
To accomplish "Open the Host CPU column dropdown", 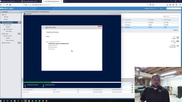I will click(x=162, y=20).
